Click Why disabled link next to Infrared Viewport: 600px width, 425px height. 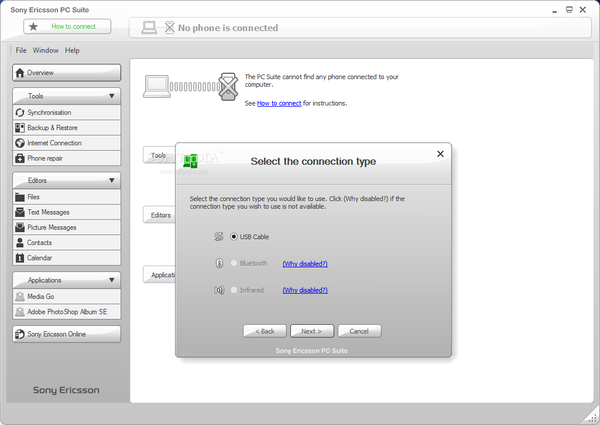pyautogui.click(x=305, y=290)
